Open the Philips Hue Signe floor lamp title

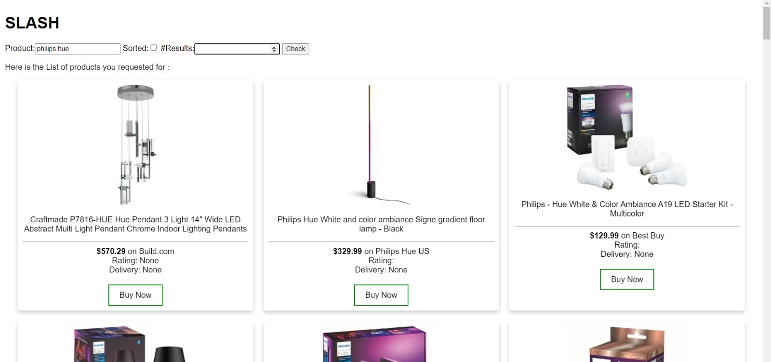pyautogui.click(x=381, y=224)
